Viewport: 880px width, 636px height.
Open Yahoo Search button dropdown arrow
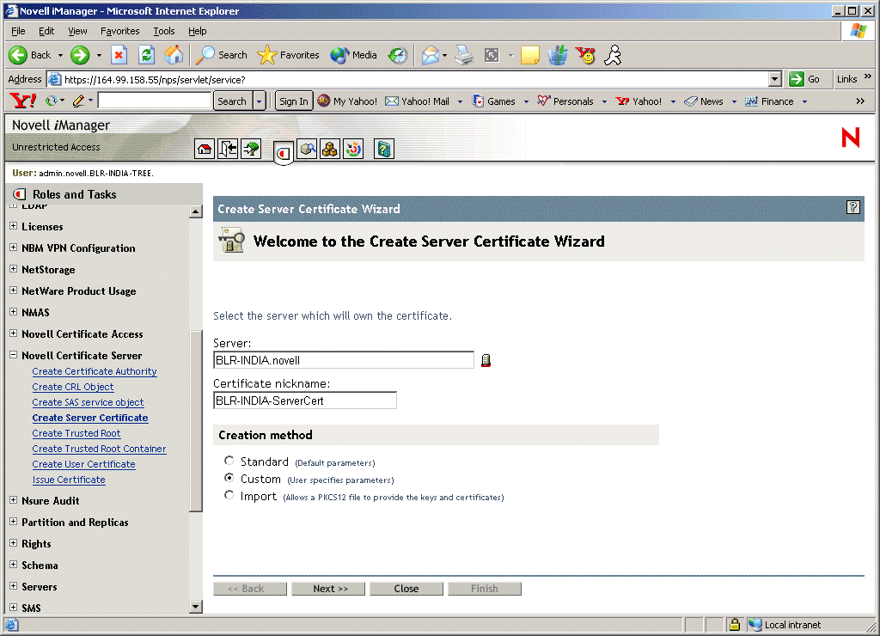(x=259, y=101)
